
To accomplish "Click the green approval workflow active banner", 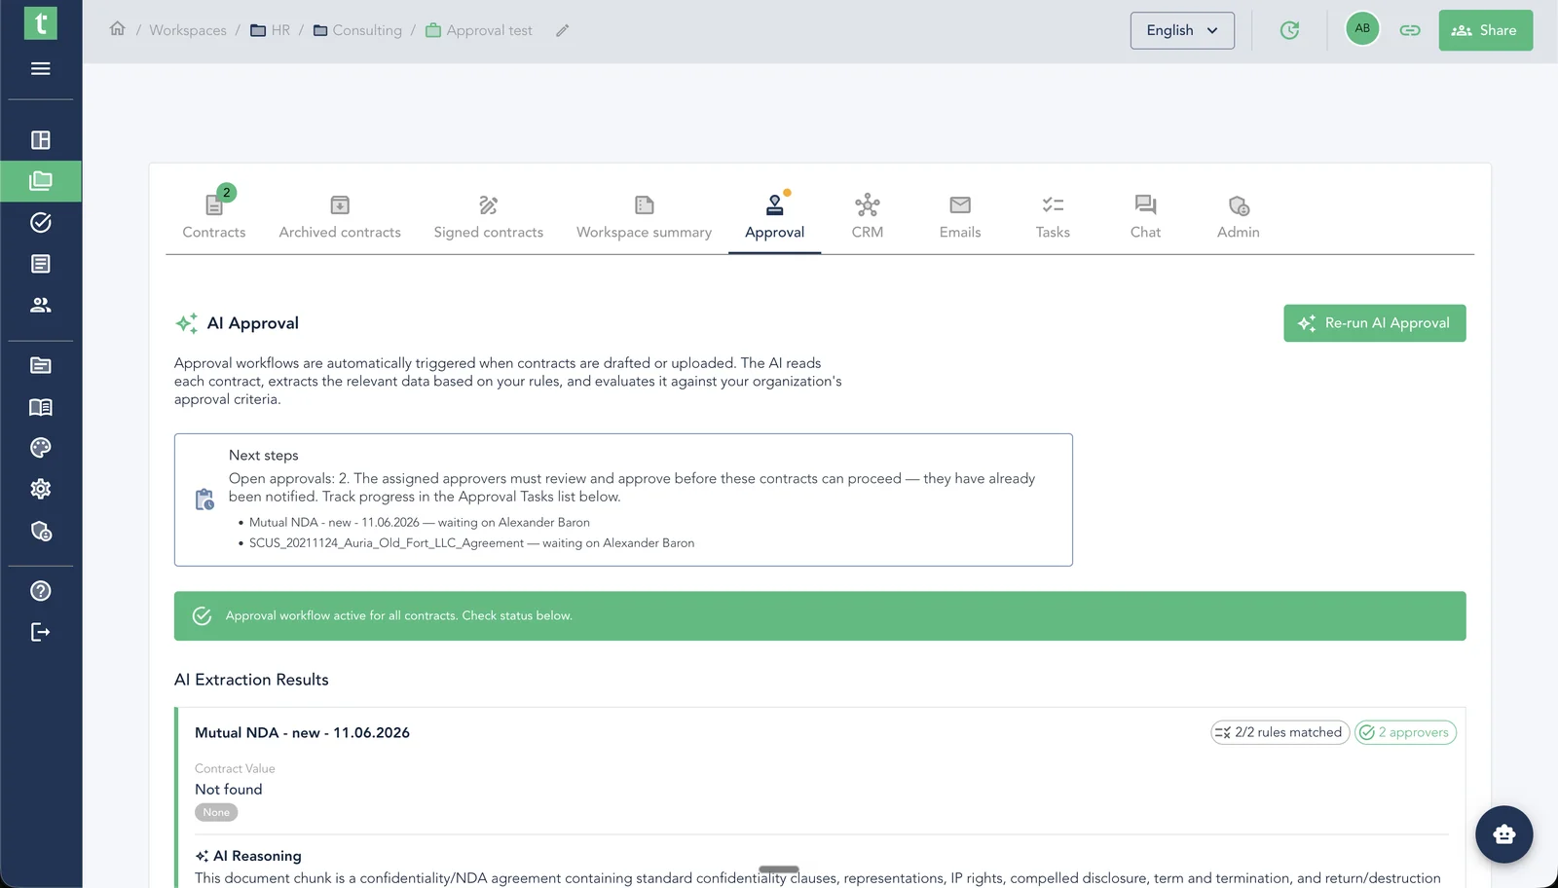I will point(820,615).
